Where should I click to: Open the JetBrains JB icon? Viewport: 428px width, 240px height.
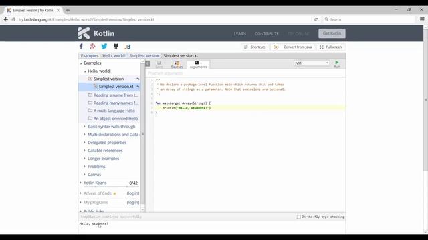128,47
